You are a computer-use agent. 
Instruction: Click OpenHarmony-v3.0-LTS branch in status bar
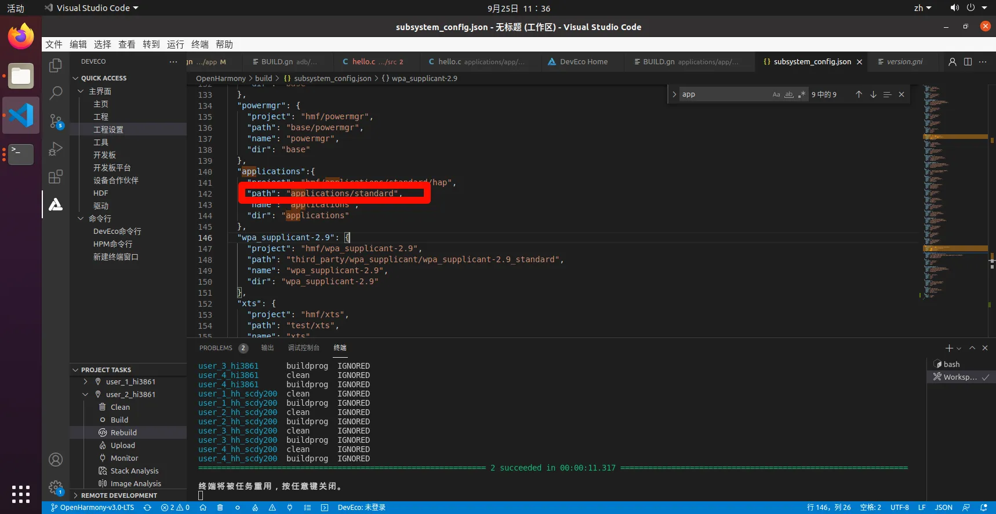tap(93, 508)
